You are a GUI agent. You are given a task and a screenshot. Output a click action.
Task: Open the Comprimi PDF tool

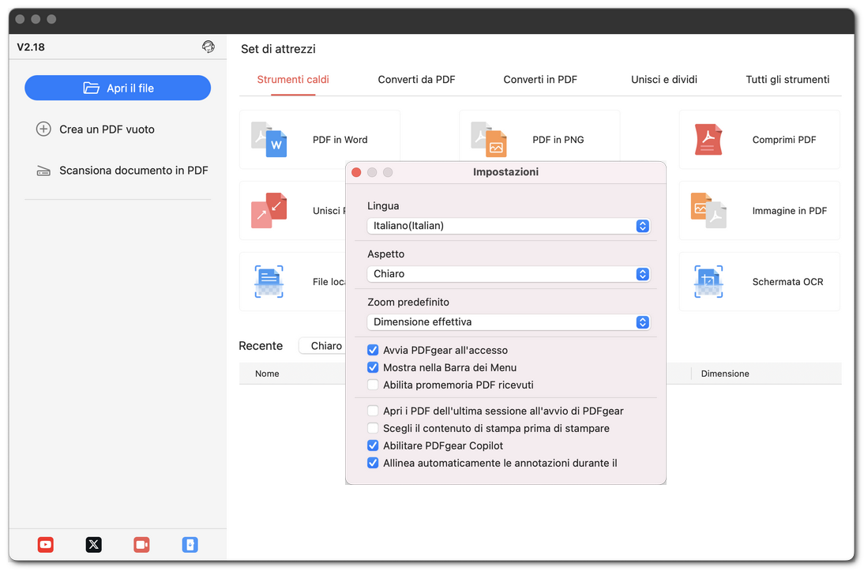coord(759,140)
